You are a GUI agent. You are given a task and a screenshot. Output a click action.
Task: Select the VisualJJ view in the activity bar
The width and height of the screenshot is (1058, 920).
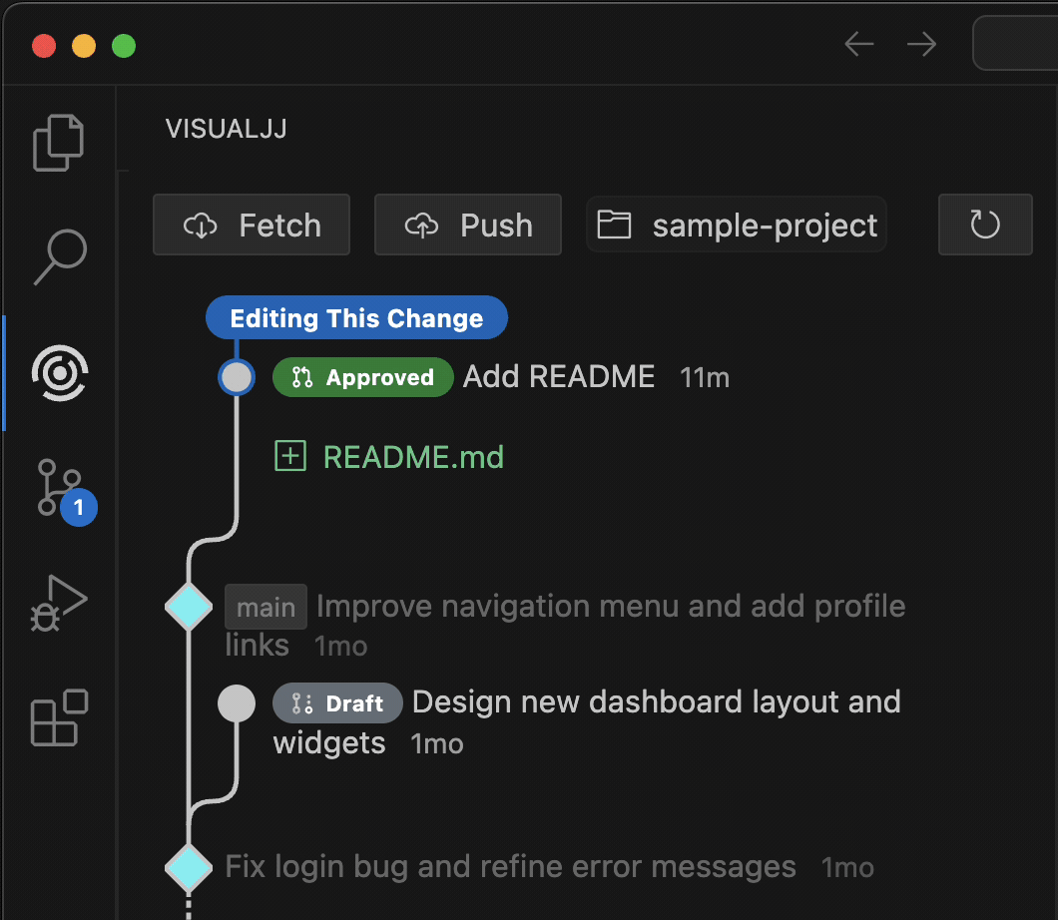59,373
